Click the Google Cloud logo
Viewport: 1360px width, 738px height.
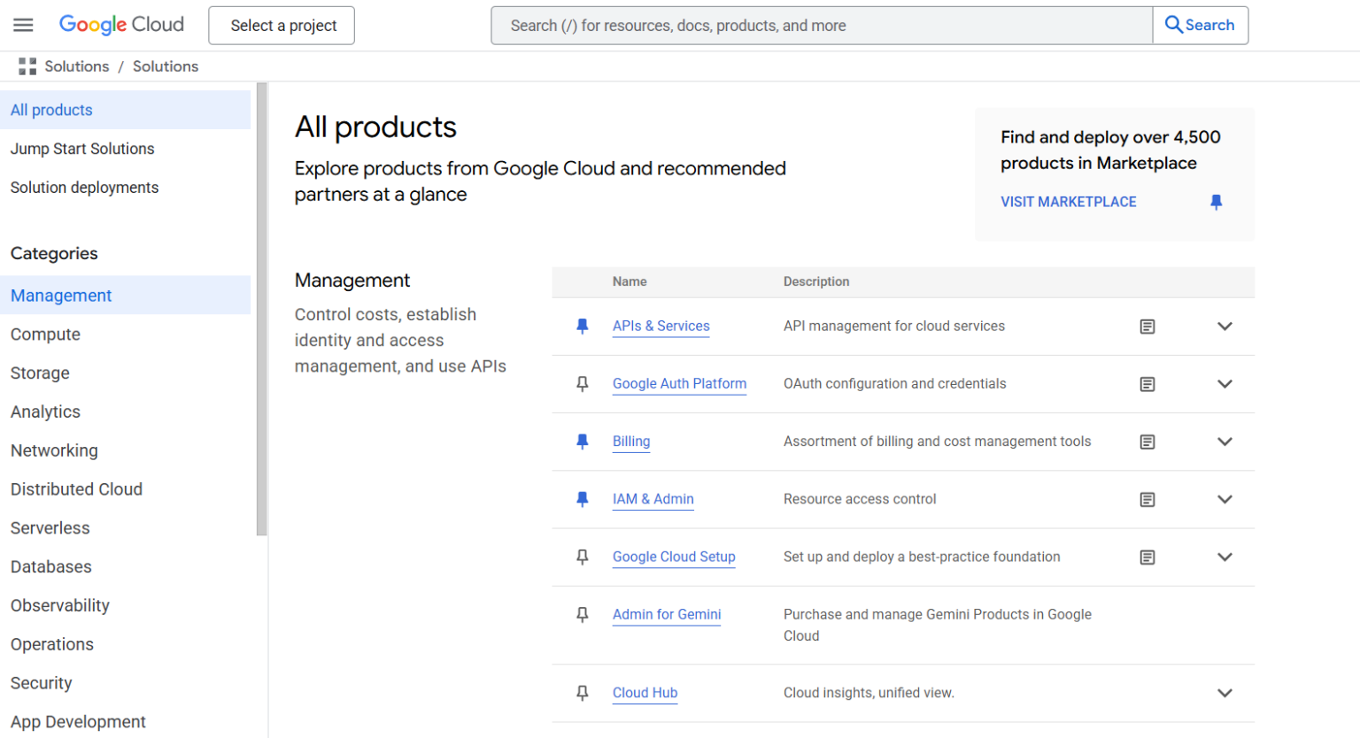tap(121, 25)
